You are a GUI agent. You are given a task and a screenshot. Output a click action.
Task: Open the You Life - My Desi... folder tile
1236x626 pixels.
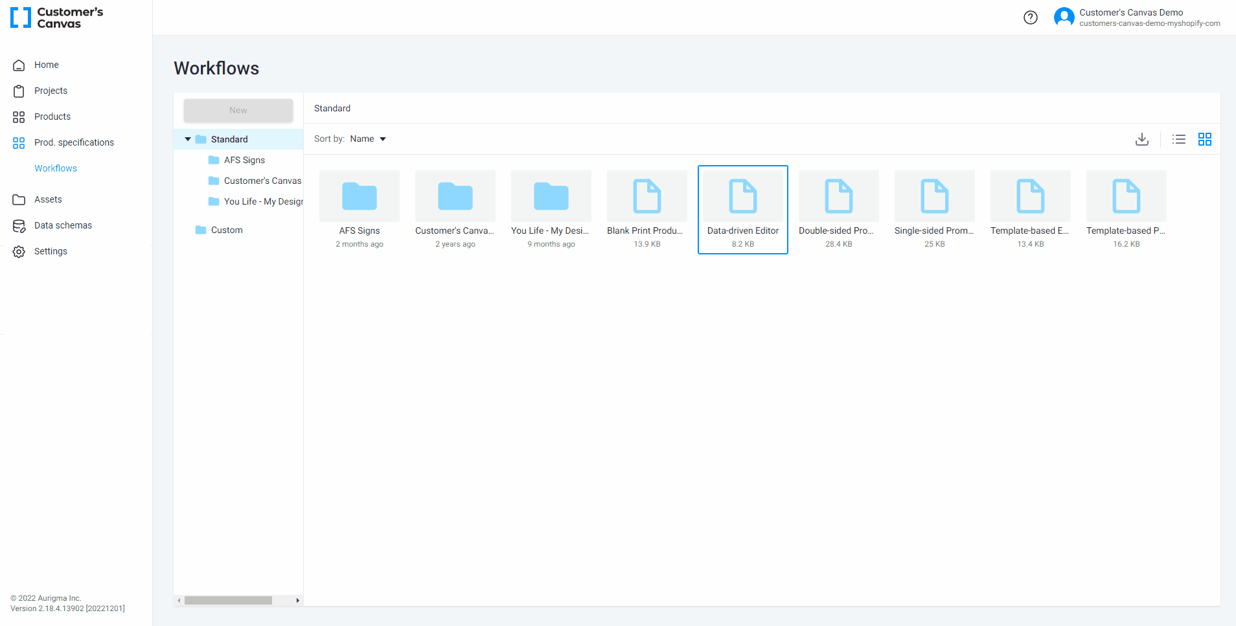pyautogui.click(x=551, y=209)
